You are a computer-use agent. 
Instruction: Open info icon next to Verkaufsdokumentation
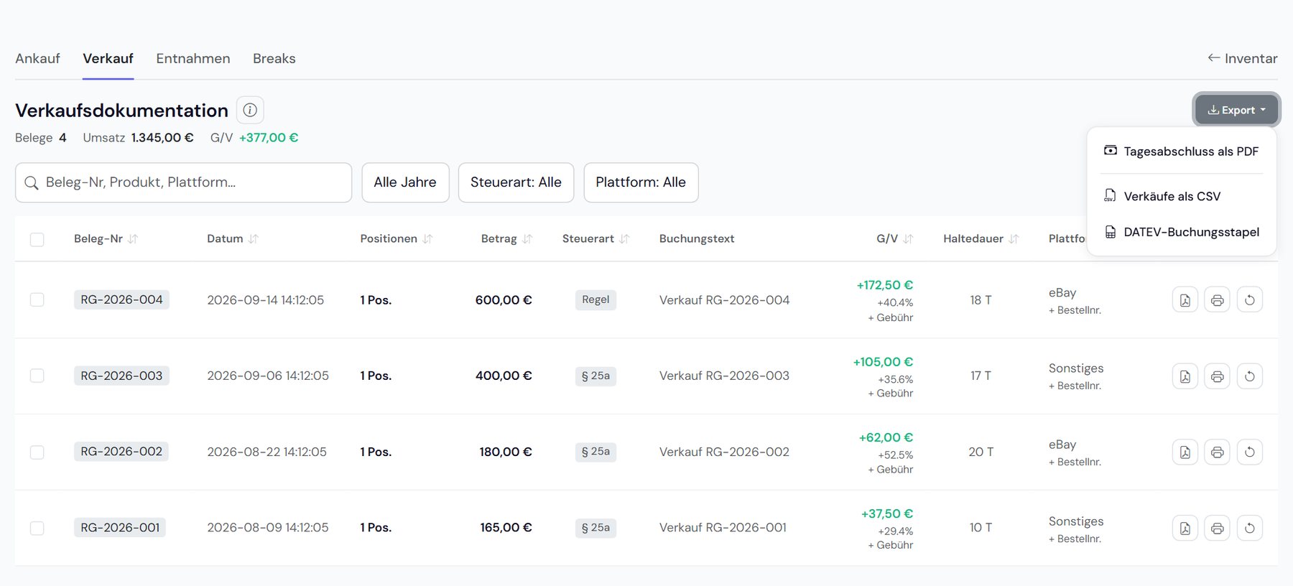250,110
